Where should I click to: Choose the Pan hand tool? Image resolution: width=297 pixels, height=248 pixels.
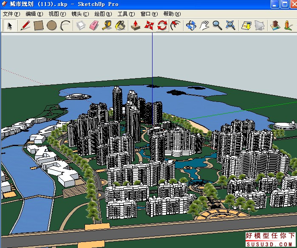204,25
